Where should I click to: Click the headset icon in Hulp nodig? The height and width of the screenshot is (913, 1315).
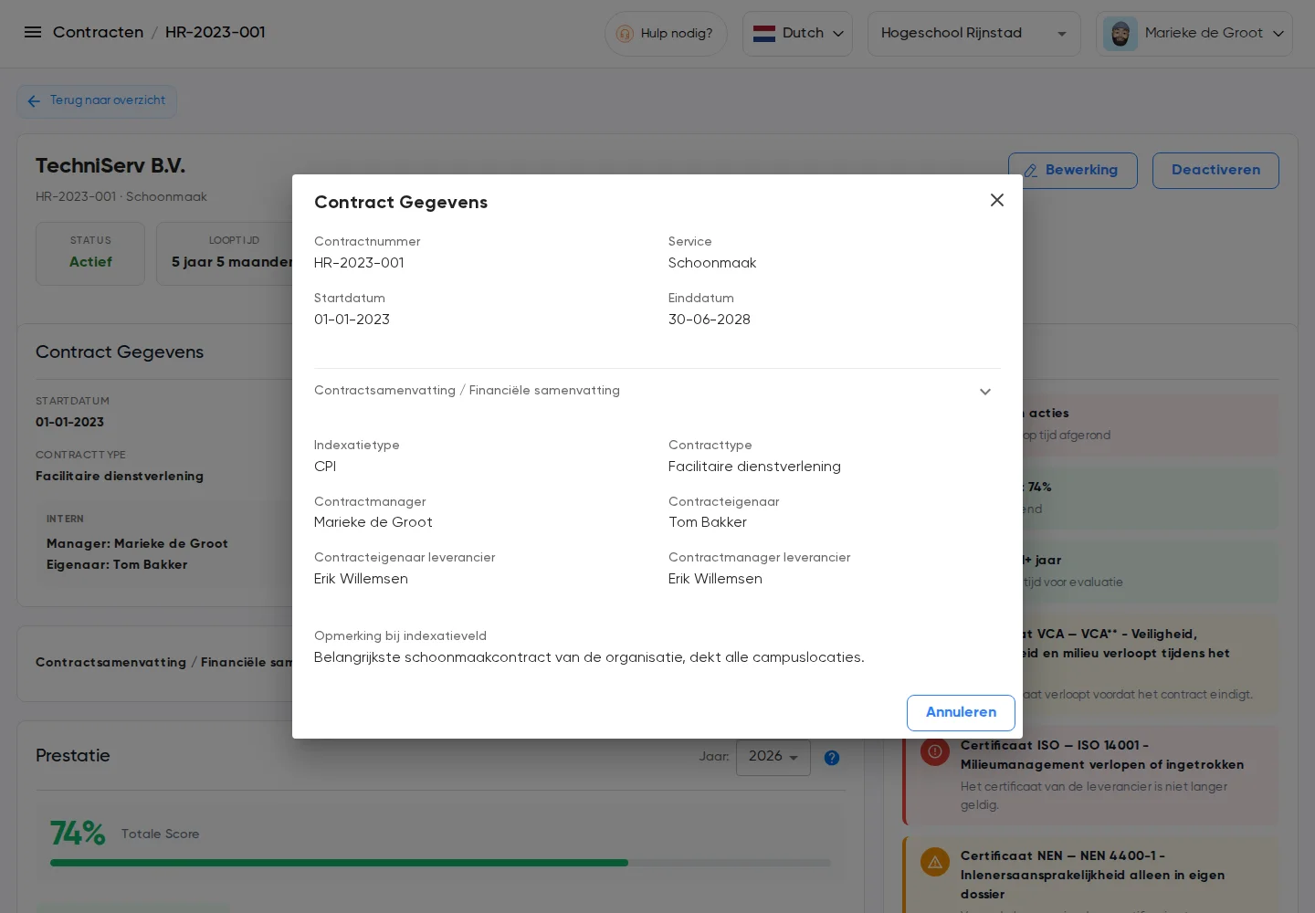coord(625,34)
